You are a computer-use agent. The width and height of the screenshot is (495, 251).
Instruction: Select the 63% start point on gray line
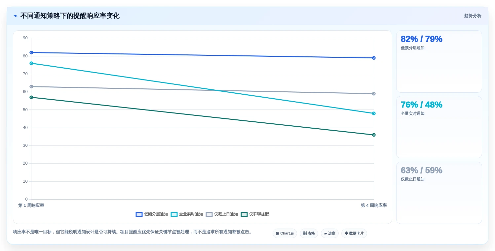[x=31, y=87]
